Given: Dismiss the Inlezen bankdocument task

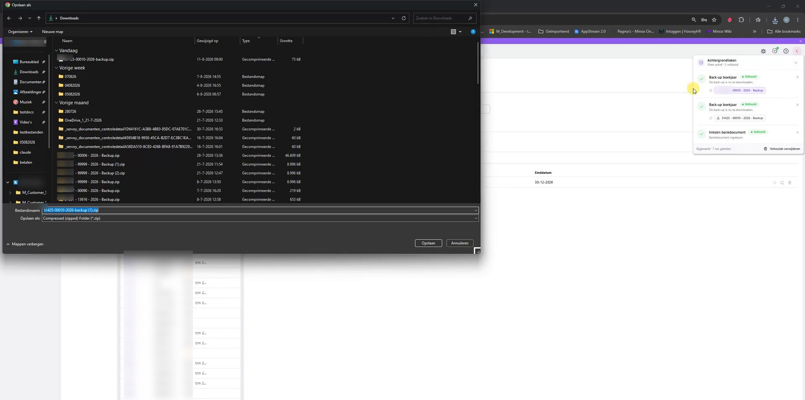Looking at the screenshot, I should [x=797, y=132].
